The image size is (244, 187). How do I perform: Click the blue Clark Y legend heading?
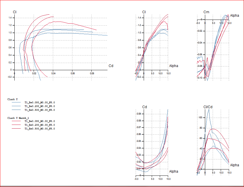tap(13, 99)
